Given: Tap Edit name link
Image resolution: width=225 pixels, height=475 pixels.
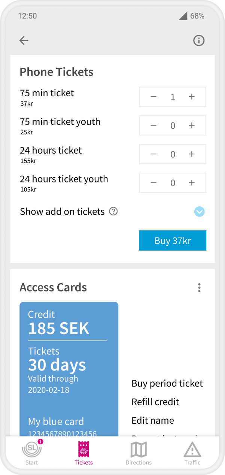Looking at the screenshot, I should click(x=153, y=420).
